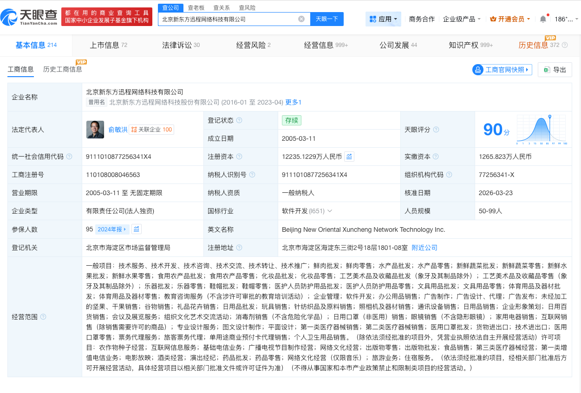Click the TianYanCha logo
The image size is (581, 393).
coord(29,17)
